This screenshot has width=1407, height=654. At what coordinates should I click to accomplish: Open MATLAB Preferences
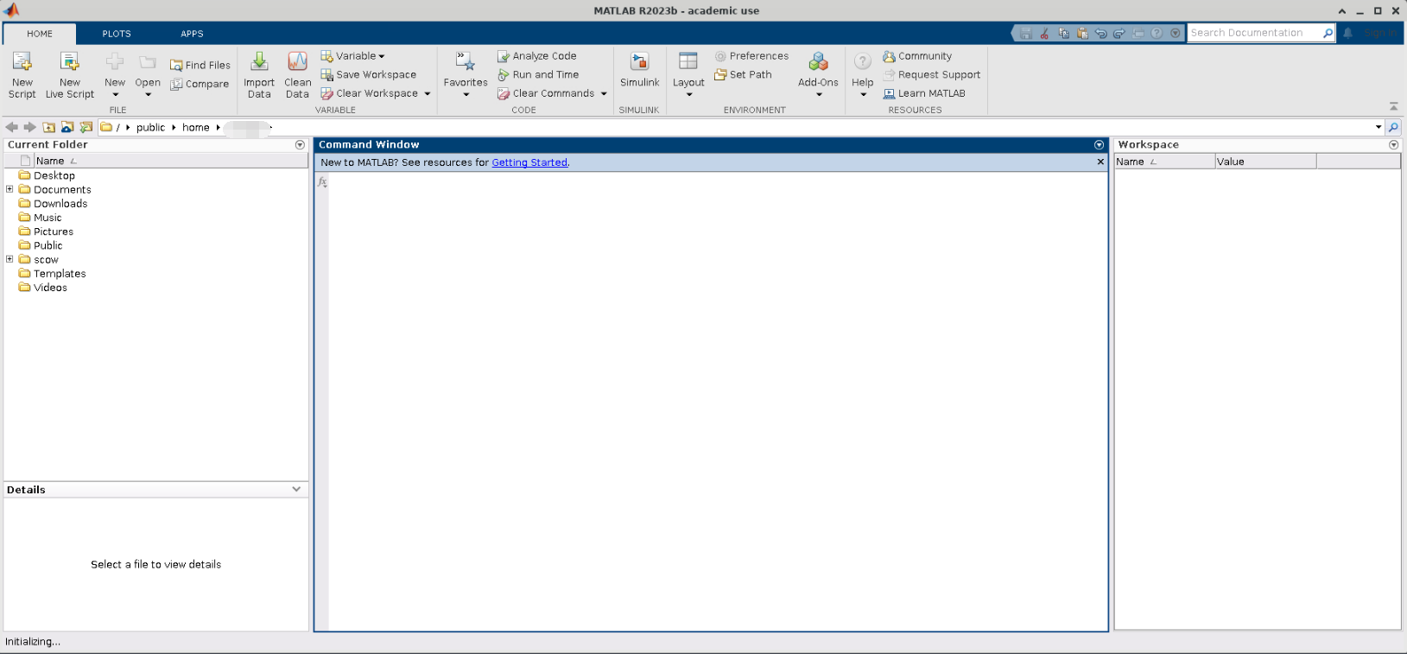(751, 56)
